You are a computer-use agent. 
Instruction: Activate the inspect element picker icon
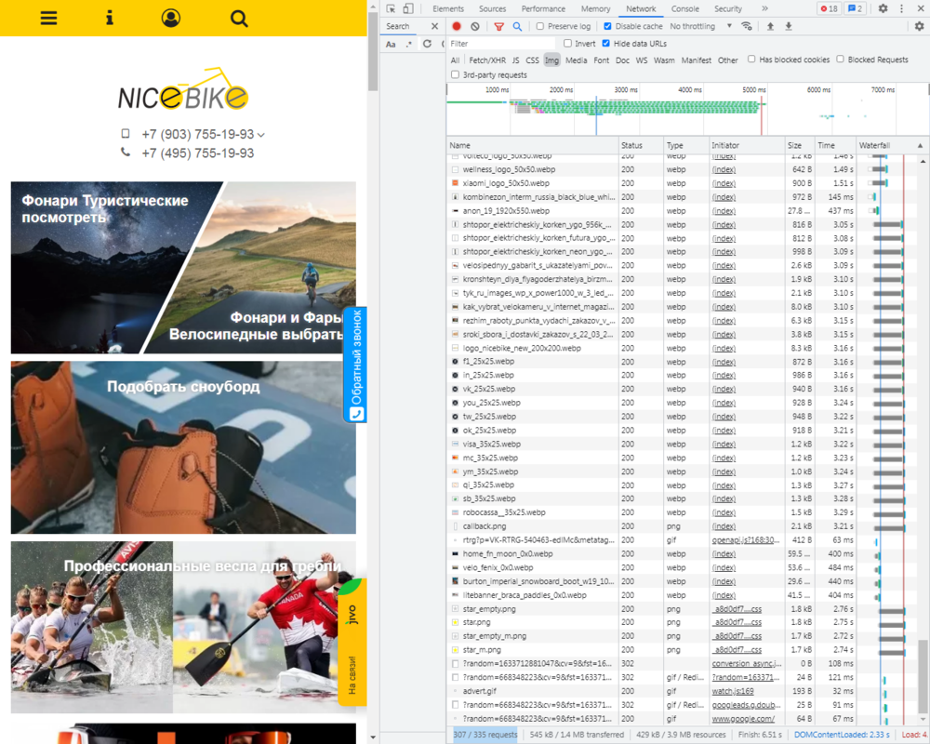click(391, 9)
